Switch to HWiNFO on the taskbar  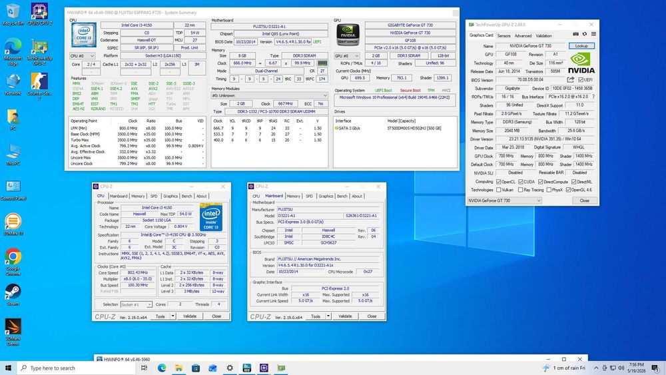[x=247, y=368]
